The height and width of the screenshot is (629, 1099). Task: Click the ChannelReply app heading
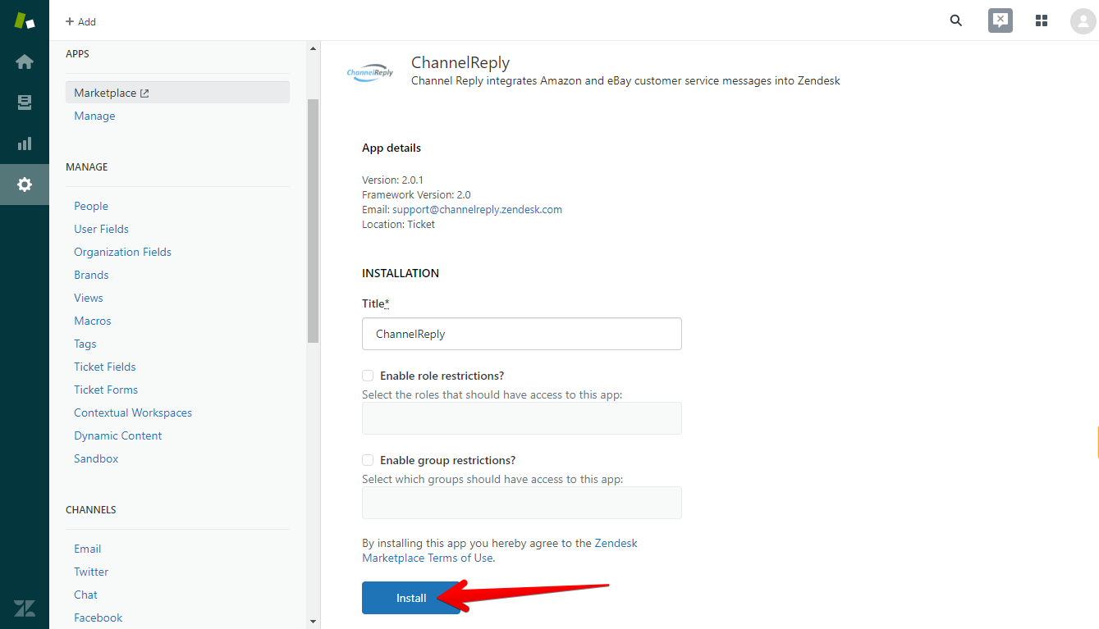(460, 62)
